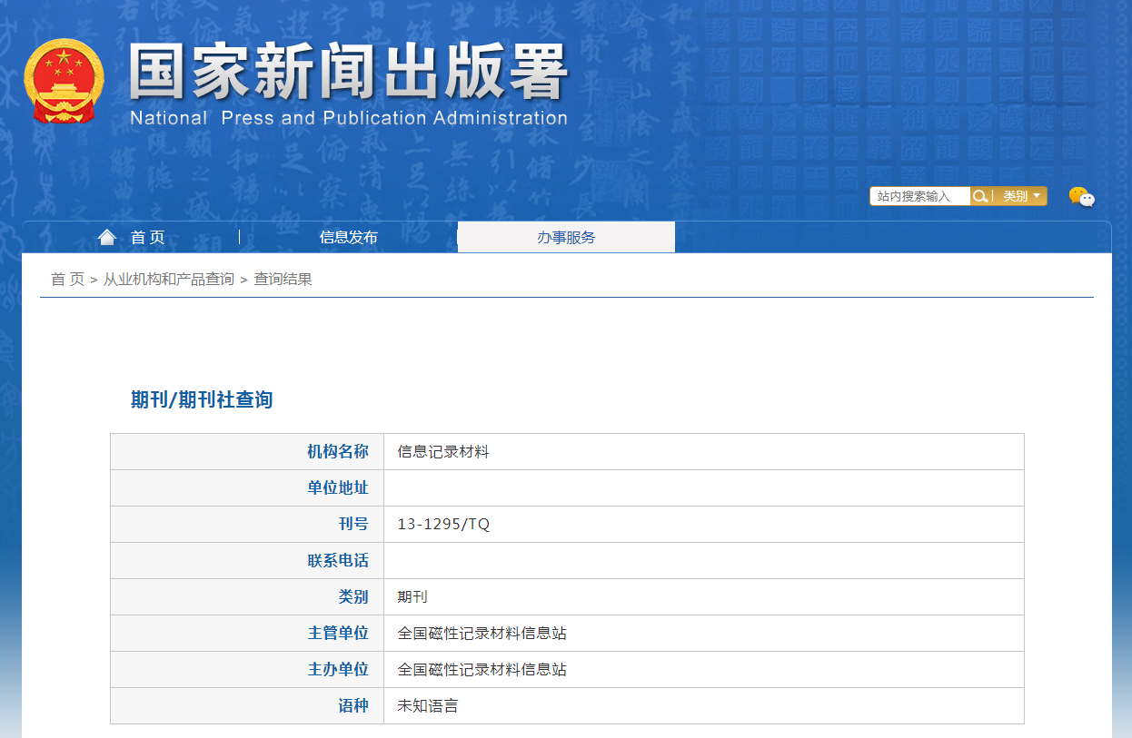Go to 首页 via the breadcrumb
This screenshot has height=738, width=1132.
click(x=67, y=280)
